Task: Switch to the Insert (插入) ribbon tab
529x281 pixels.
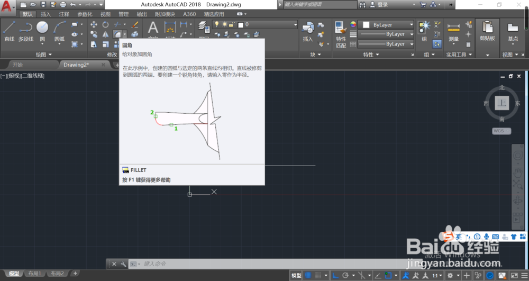Action: click(45, 14)
